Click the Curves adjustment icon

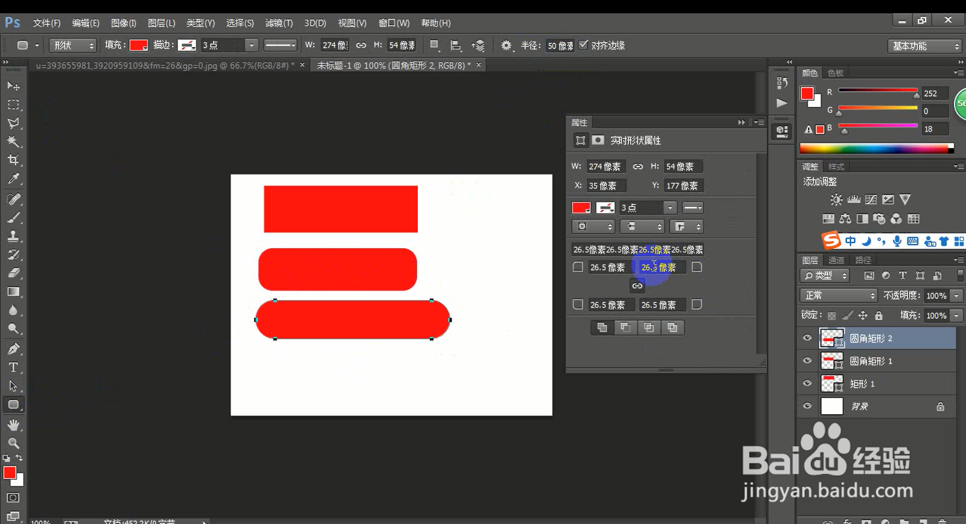click(x=871, y=200)
